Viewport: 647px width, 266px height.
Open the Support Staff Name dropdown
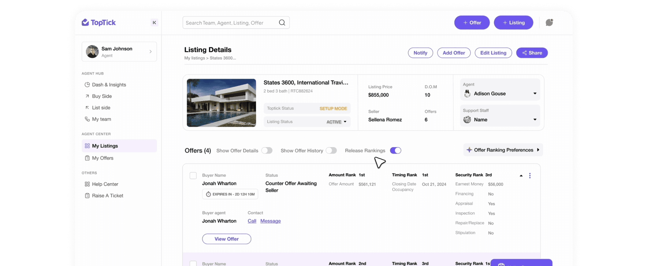point(500,116)
